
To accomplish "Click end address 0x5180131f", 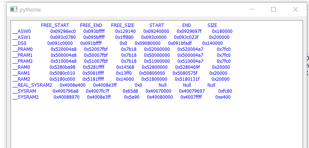I will click(x=187, y=79).
